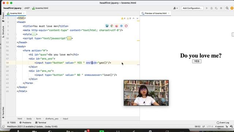Click the title text You must love me
This screenshot has width=234, height=132.
tap(45, 26)
